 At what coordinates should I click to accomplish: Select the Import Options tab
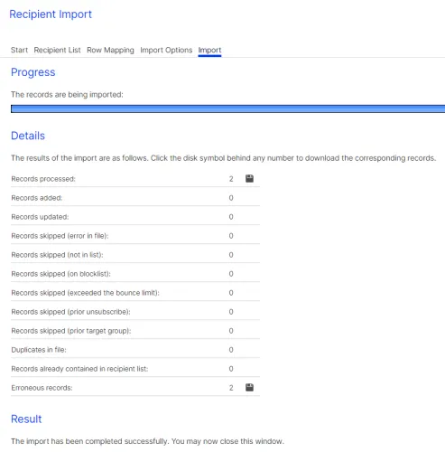click(166, 50)
